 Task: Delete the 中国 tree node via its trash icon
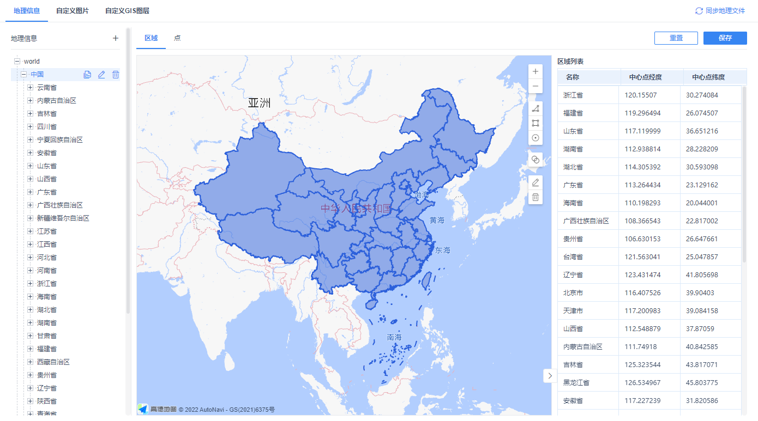(116, 75)
